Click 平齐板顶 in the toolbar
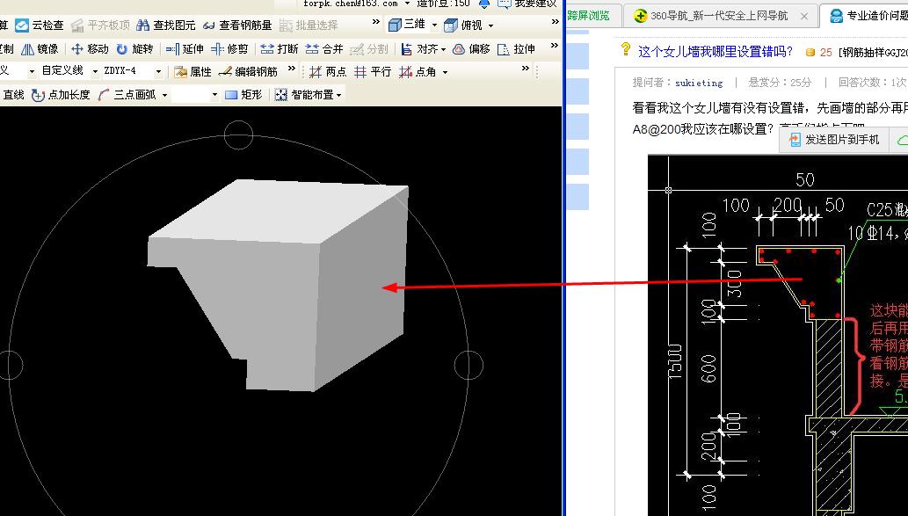Screen dimensions: 908x516 click(101, 25)
